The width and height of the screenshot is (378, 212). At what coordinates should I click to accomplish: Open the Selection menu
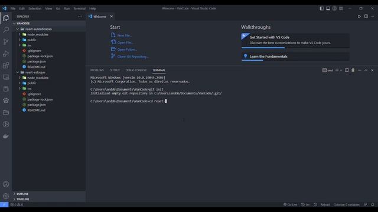[35, 8]
